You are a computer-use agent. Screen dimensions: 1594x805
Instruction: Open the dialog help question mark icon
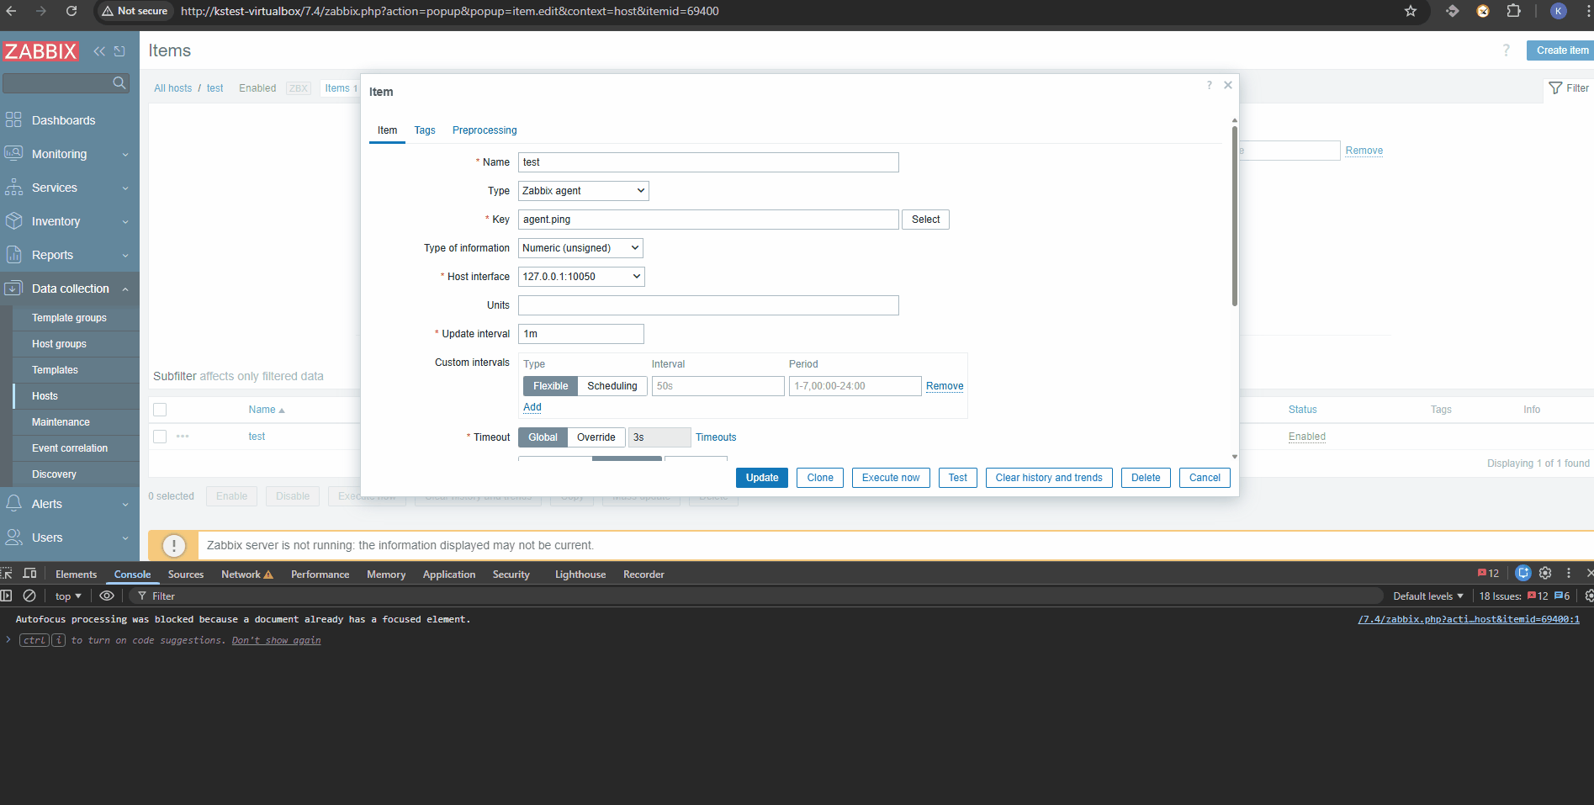(1209, 85)
